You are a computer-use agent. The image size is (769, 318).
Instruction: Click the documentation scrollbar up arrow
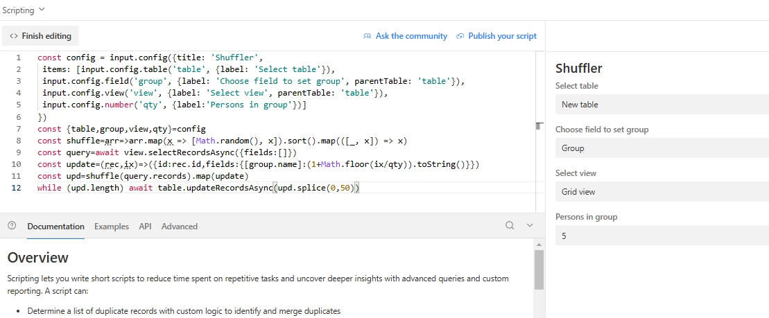click(539, 244)
